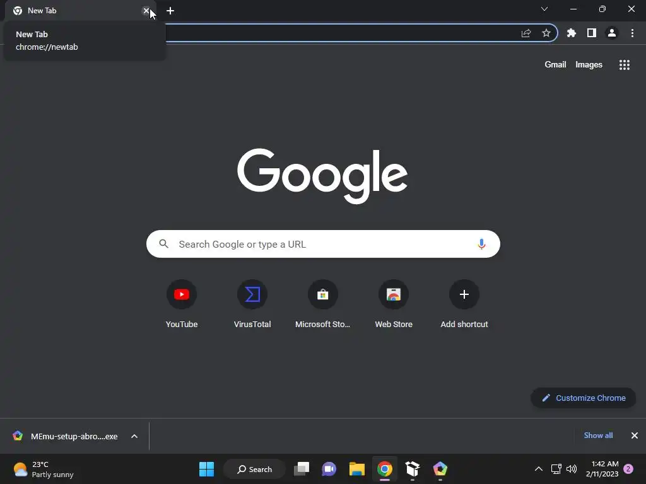Open the MEmu taskbar icon
Image resolution: width=646 pixels, height=484 pixels.
[440, 469]
